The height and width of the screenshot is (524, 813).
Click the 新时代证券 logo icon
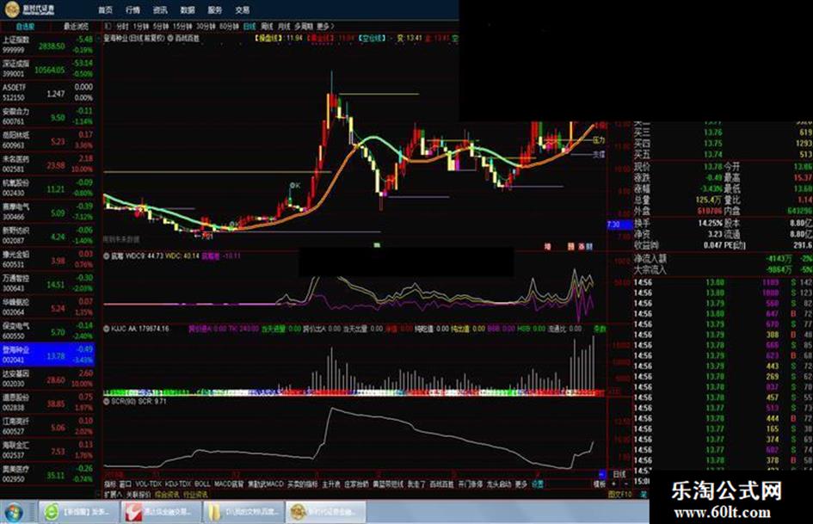[x=10, y=9]
